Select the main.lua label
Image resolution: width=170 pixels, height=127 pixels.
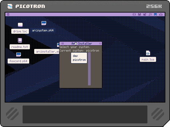(x=148, y=60)
